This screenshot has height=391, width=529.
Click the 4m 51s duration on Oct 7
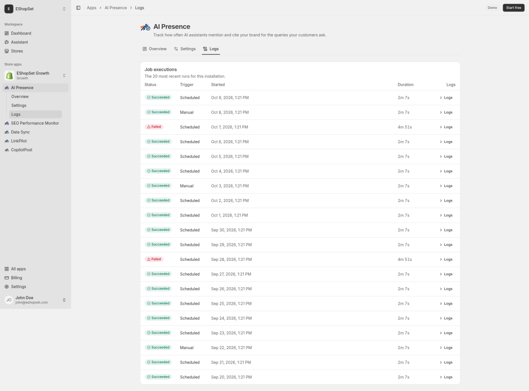point(404,127)
